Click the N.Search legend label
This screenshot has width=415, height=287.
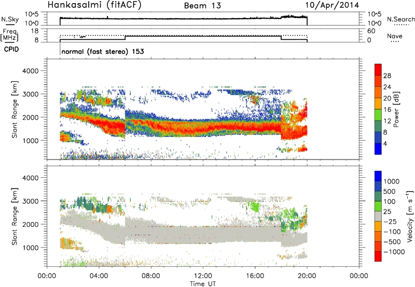pyautogui.click(x=401, y=19)
